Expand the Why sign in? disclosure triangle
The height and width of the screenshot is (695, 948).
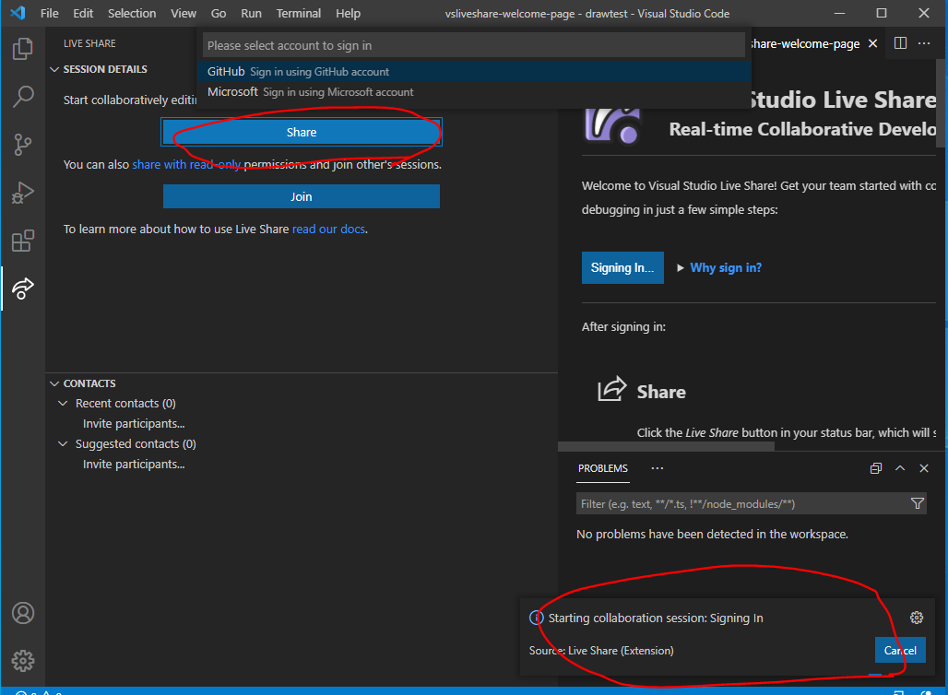coord(681,267)
